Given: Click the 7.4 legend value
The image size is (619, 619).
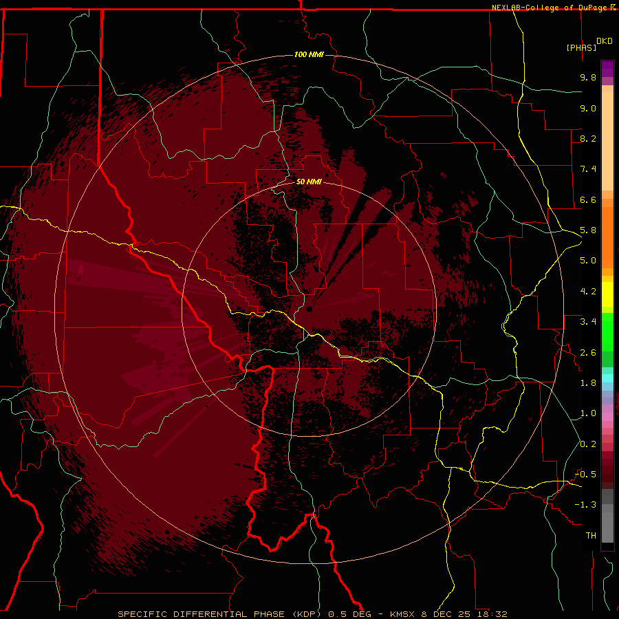Looking at the screenshot, I should click(x=588, y=169).
